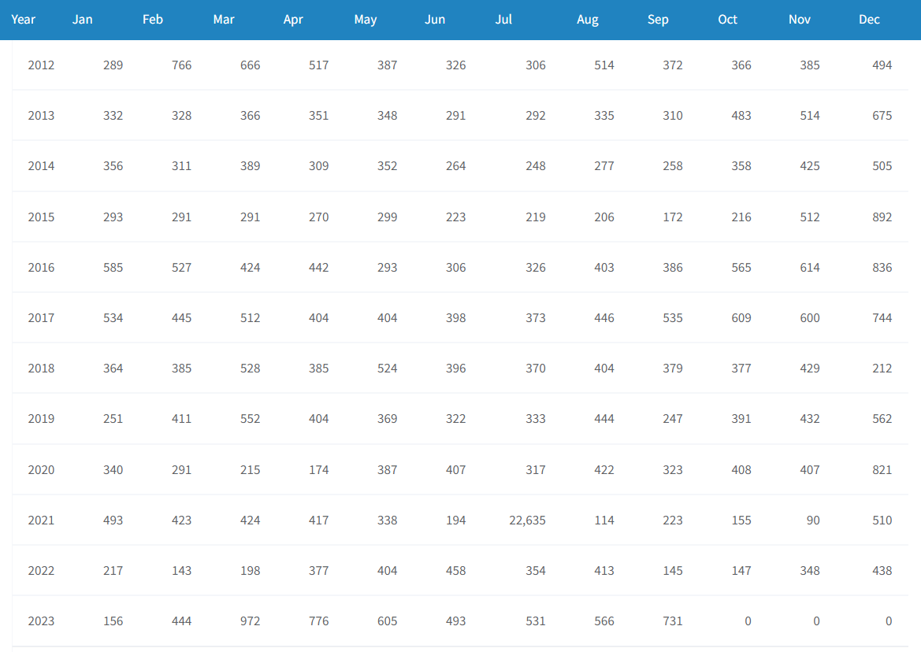Viewport: 921px width, 652px height.
Task: Select the 2013 December value 675
Action: (882, 116)
